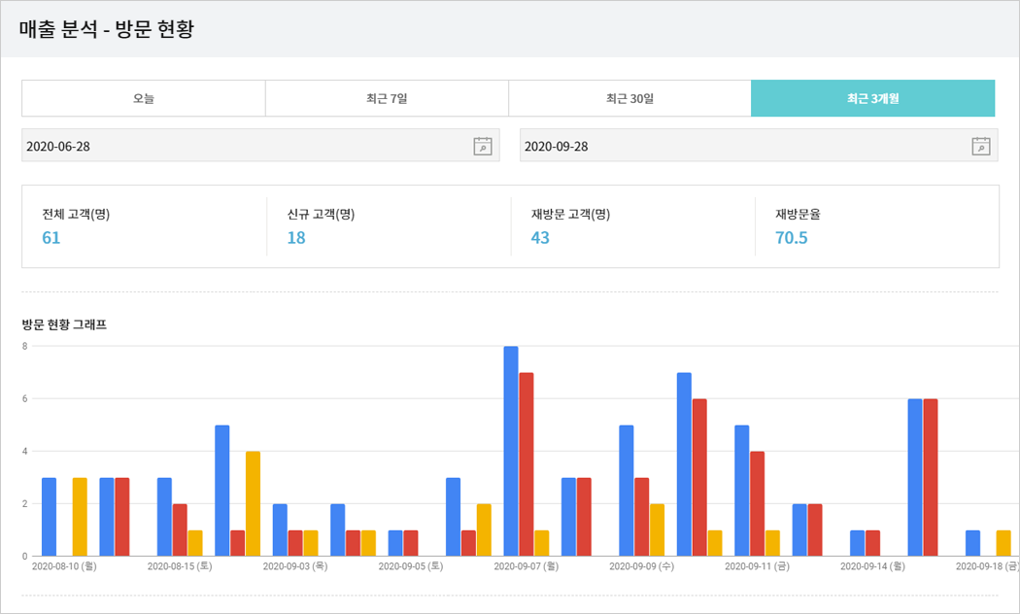The height and width of the screenshot is (614, 1020).
Task: Click the active 최근 3개월 tab
Action: pos(872,98)
